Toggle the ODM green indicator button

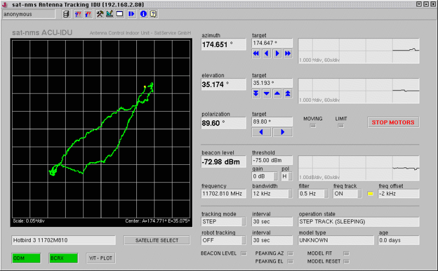tap(26, 258)
